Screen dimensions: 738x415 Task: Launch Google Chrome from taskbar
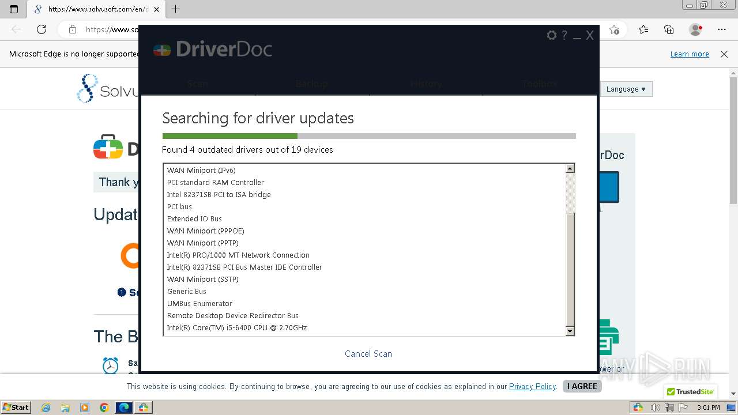pyautogui.click(x=104, y=408)
